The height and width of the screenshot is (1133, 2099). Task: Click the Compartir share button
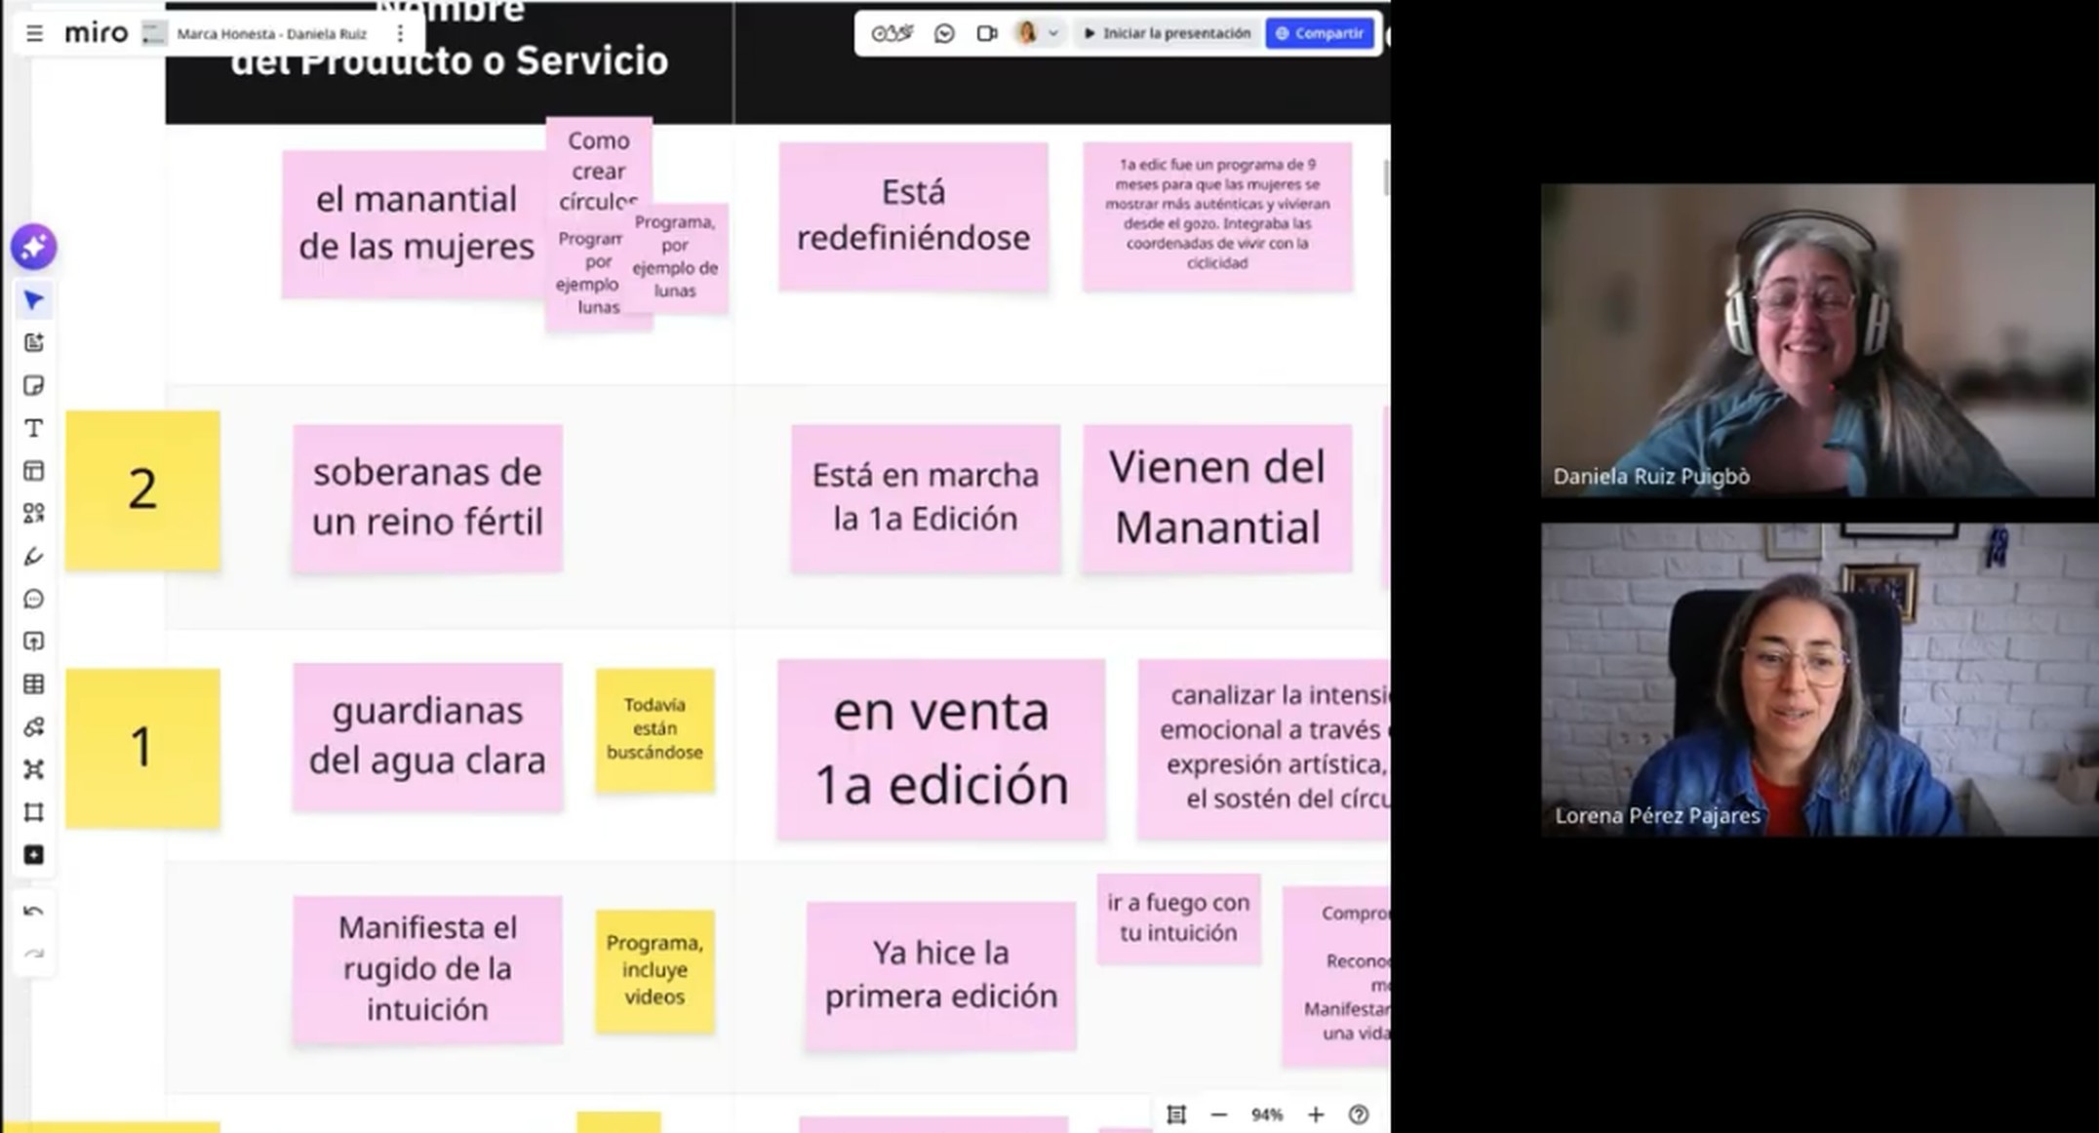click(1320, 34)
